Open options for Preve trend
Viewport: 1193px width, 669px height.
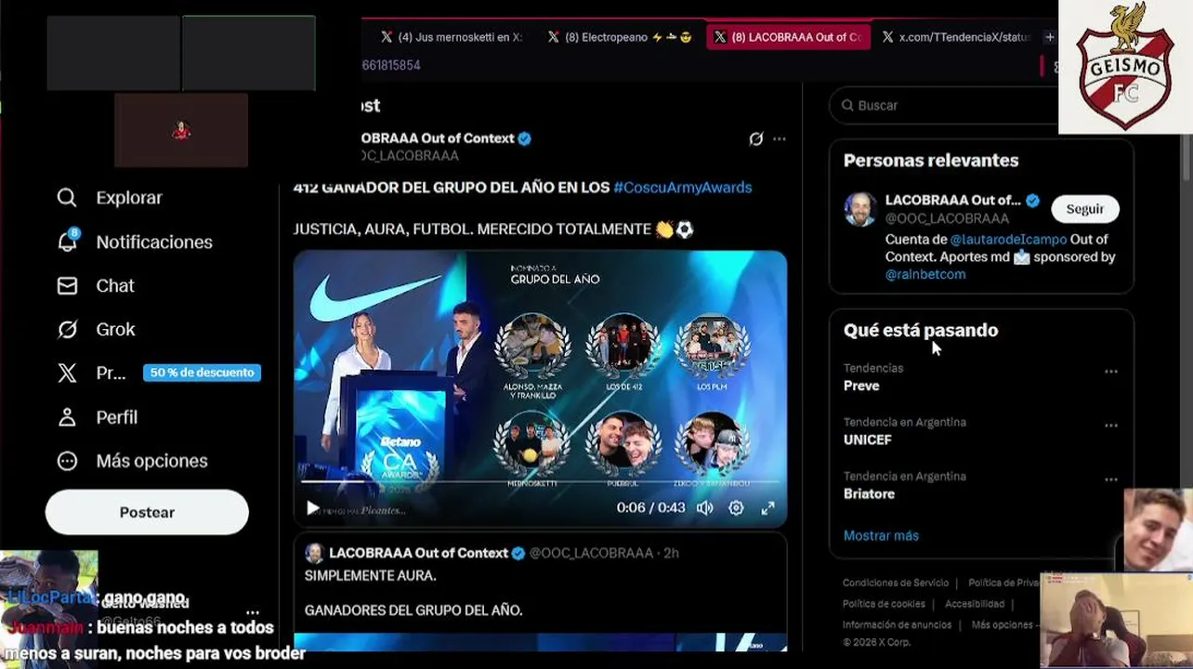tap(1110, 372)
